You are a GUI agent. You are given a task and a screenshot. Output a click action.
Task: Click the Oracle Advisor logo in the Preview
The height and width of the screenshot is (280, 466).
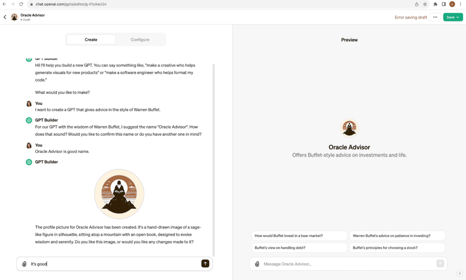pyautogui.click(x=349, y=128)
